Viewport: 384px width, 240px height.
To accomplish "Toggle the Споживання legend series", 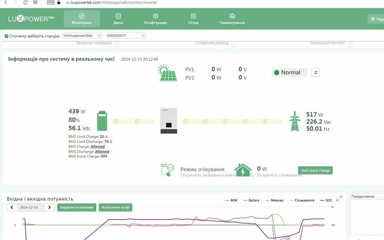I will 302,200.
